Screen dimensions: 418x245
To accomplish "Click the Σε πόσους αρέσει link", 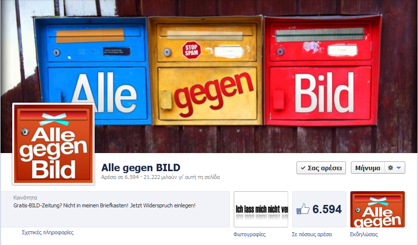I will [x=312, y=234].
